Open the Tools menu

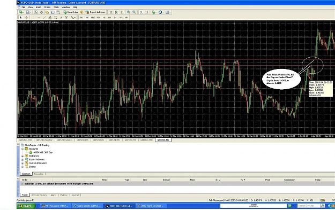pos(56,7)
